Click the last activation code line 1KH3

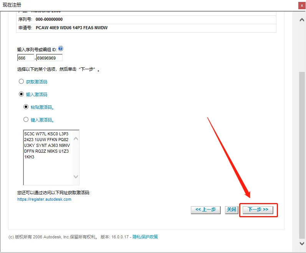29,157
